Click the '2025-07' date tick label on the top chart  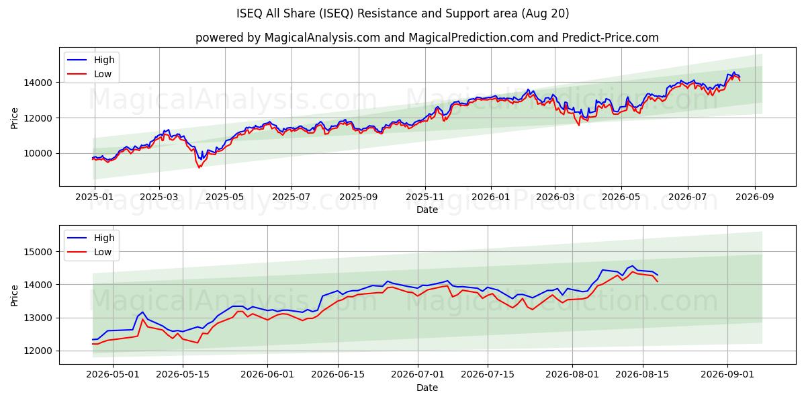[x=291, y=197]
